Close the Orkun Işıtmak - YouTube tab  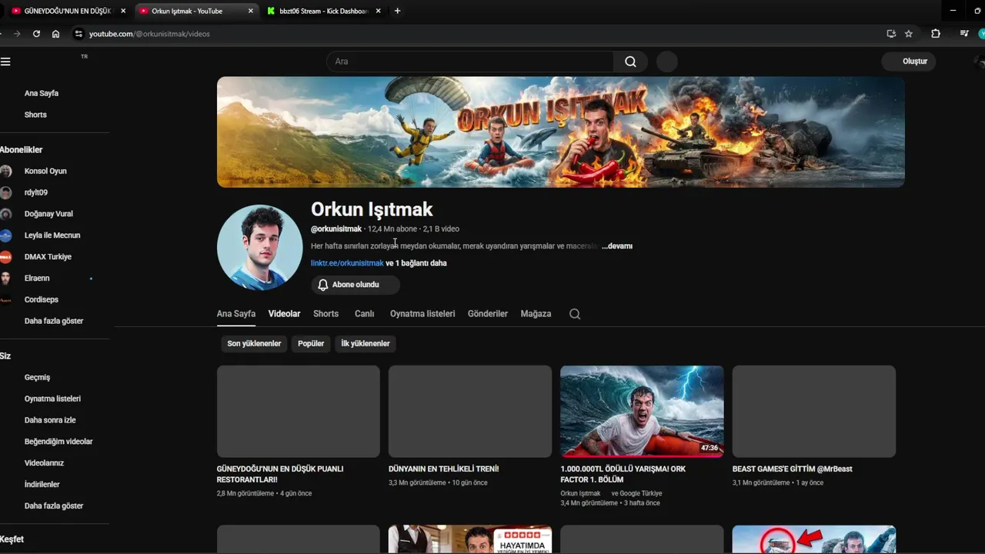click(x=250, y=11)
